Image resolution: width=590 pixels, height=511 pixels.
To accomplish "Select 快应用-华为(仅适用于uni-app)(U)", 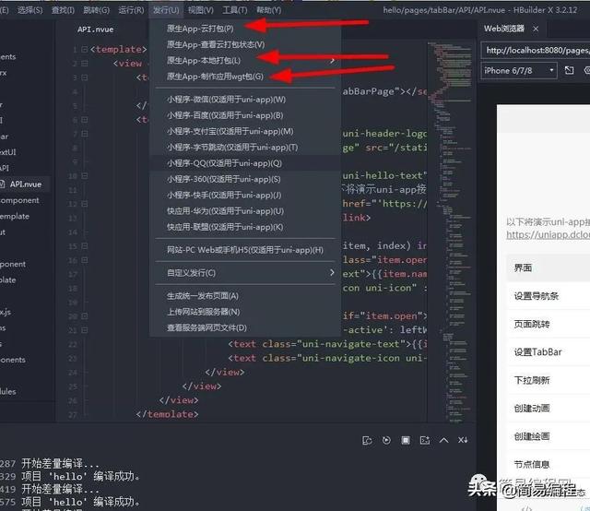I will click(x=245, y=211).
